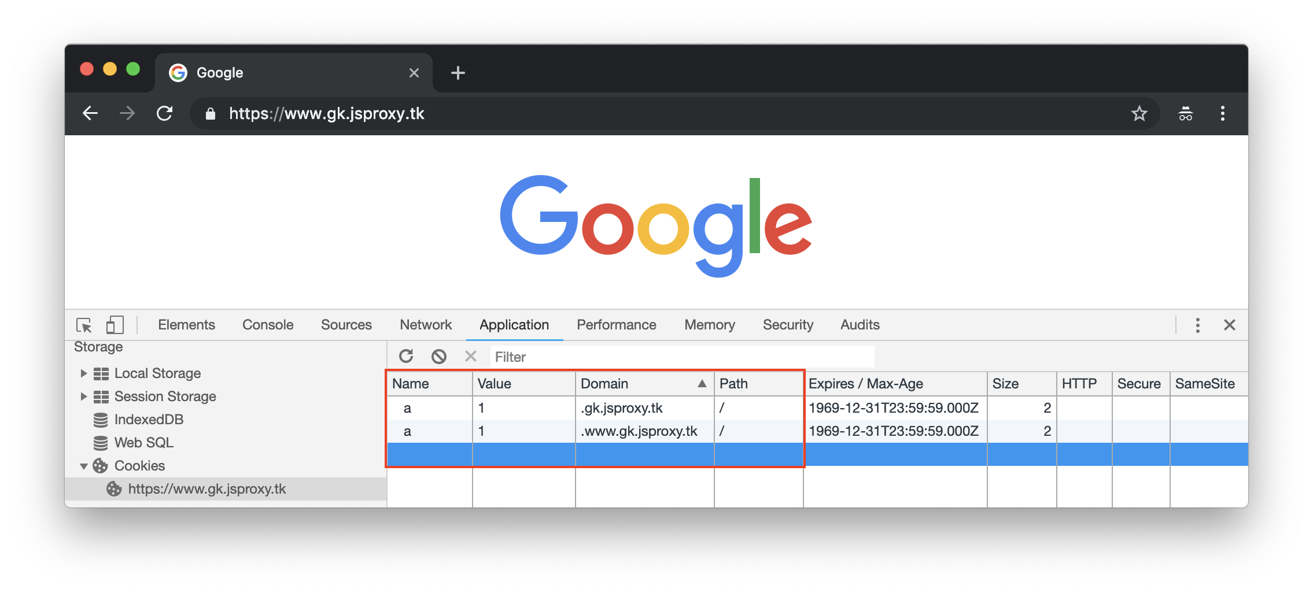Select the .gk.jsproxy.tk cookie row

(x=622, y=408)
